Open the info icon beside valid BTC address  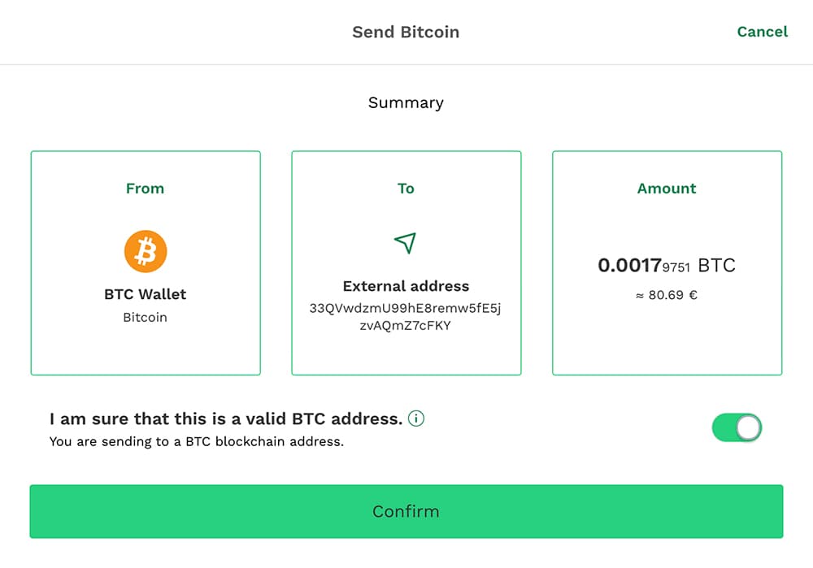click(415, 418)
